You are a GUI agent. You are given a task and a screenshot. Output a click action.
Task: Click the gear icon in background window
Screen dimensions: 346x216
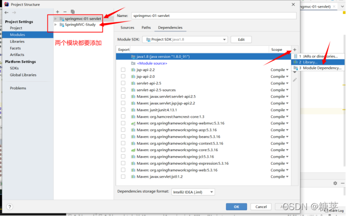335,183
